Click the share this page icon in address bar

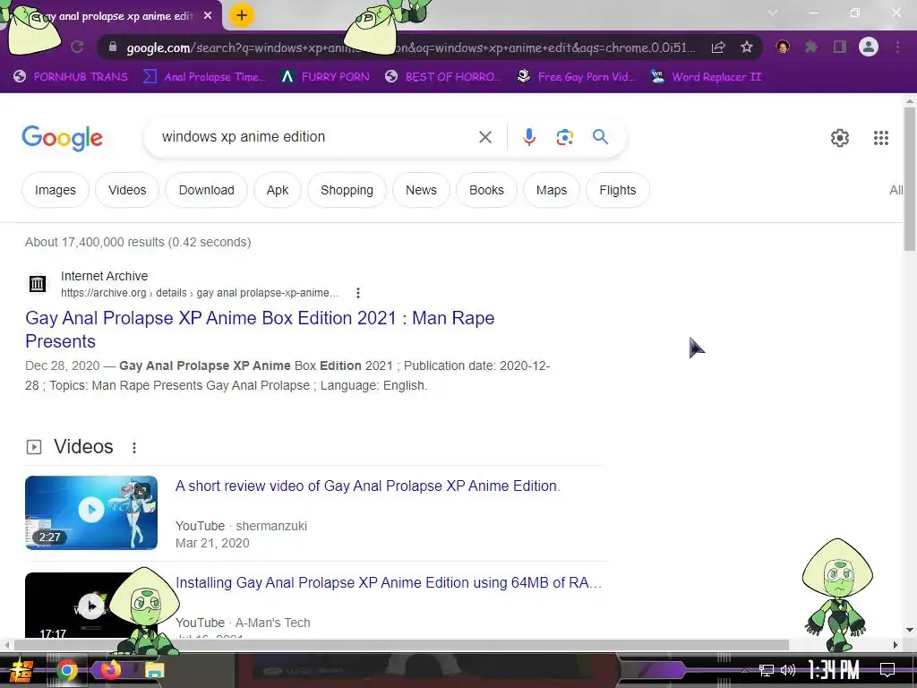pos(718,47)
